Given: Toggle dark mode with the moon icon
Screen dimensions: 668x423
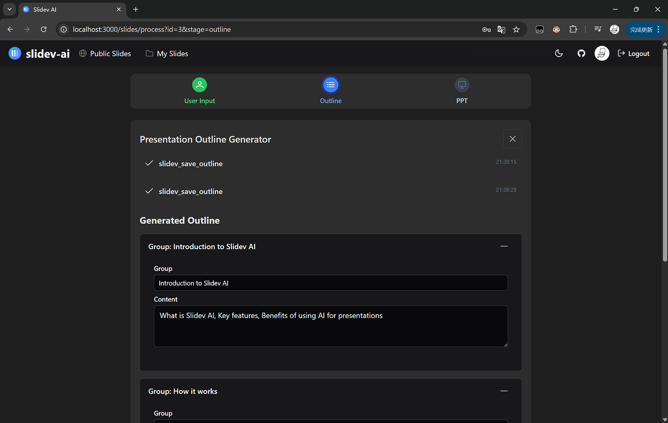Looking at the screenshot, I should point(559,54).
